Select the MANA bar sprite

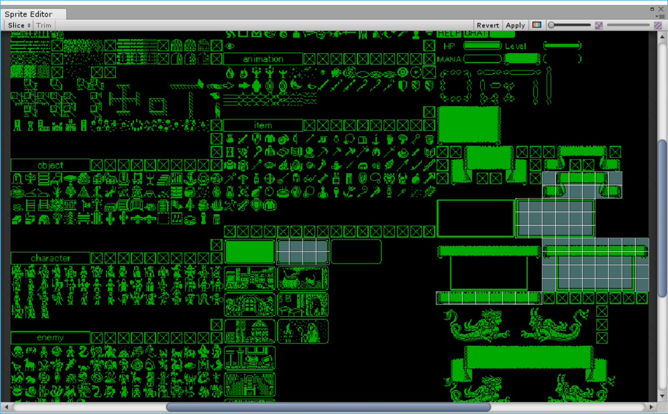[482, 58]
